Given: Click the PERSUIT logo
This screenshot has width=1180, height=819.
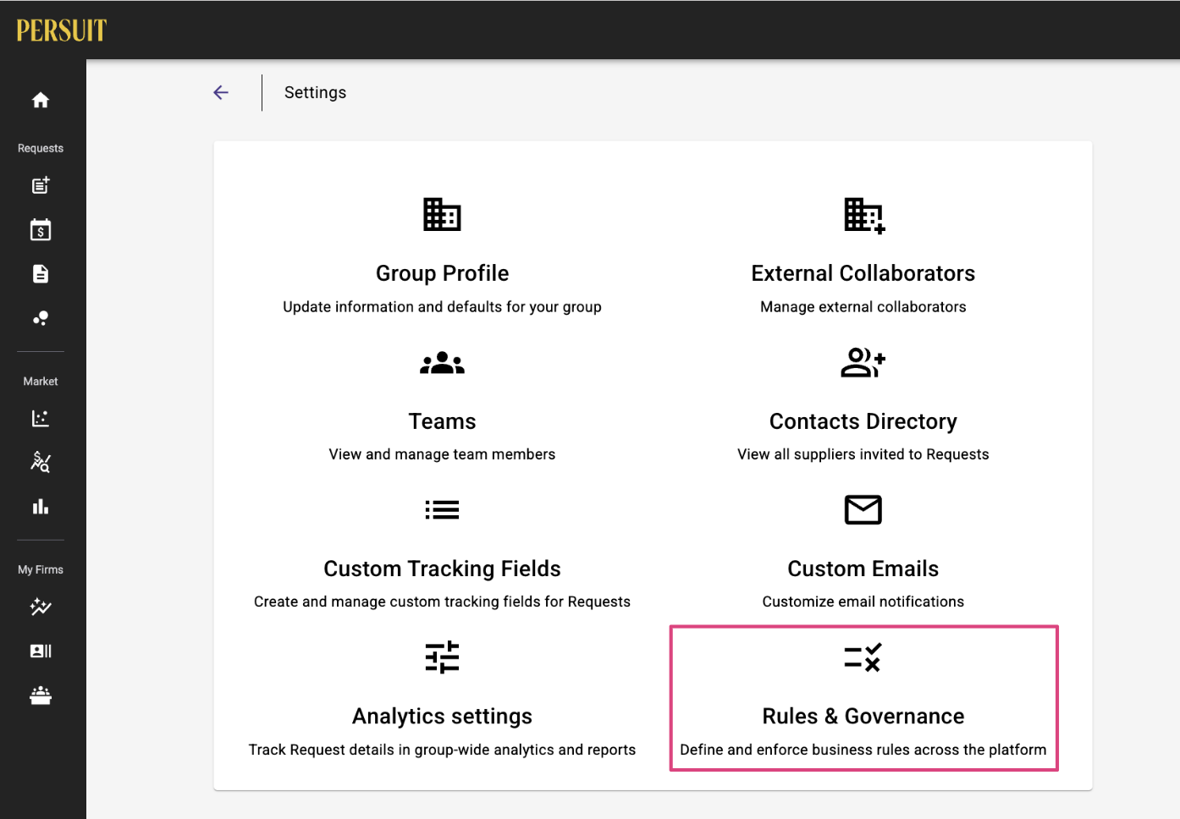Looking at the screenshot, I should (x=61, y=30).
